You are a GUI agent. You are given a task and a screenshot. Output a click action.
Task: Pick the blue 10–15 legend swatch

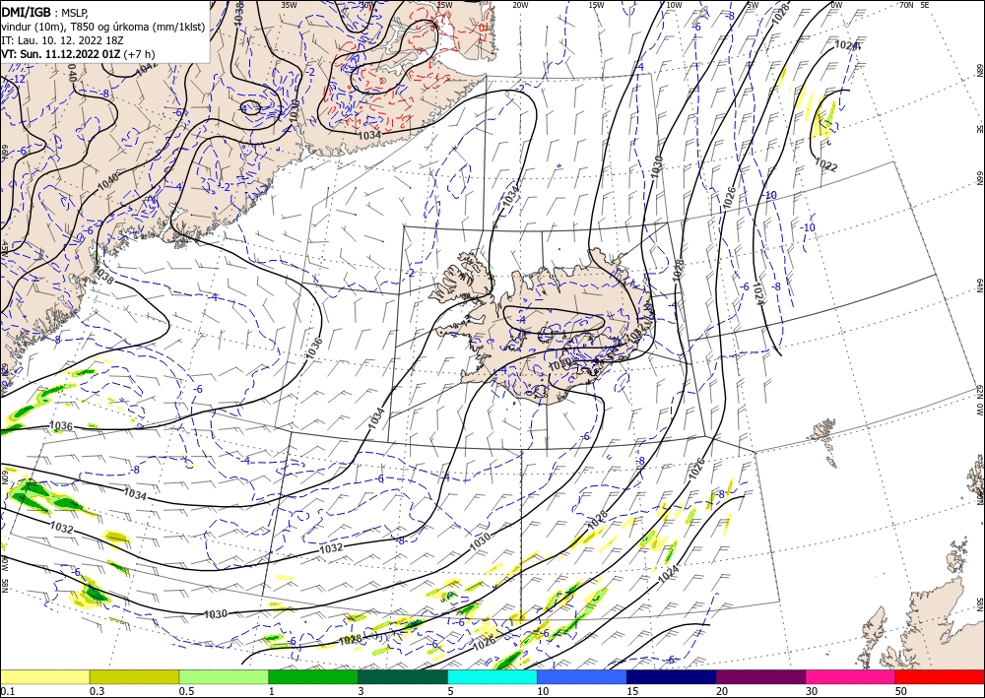coord(582,676)
